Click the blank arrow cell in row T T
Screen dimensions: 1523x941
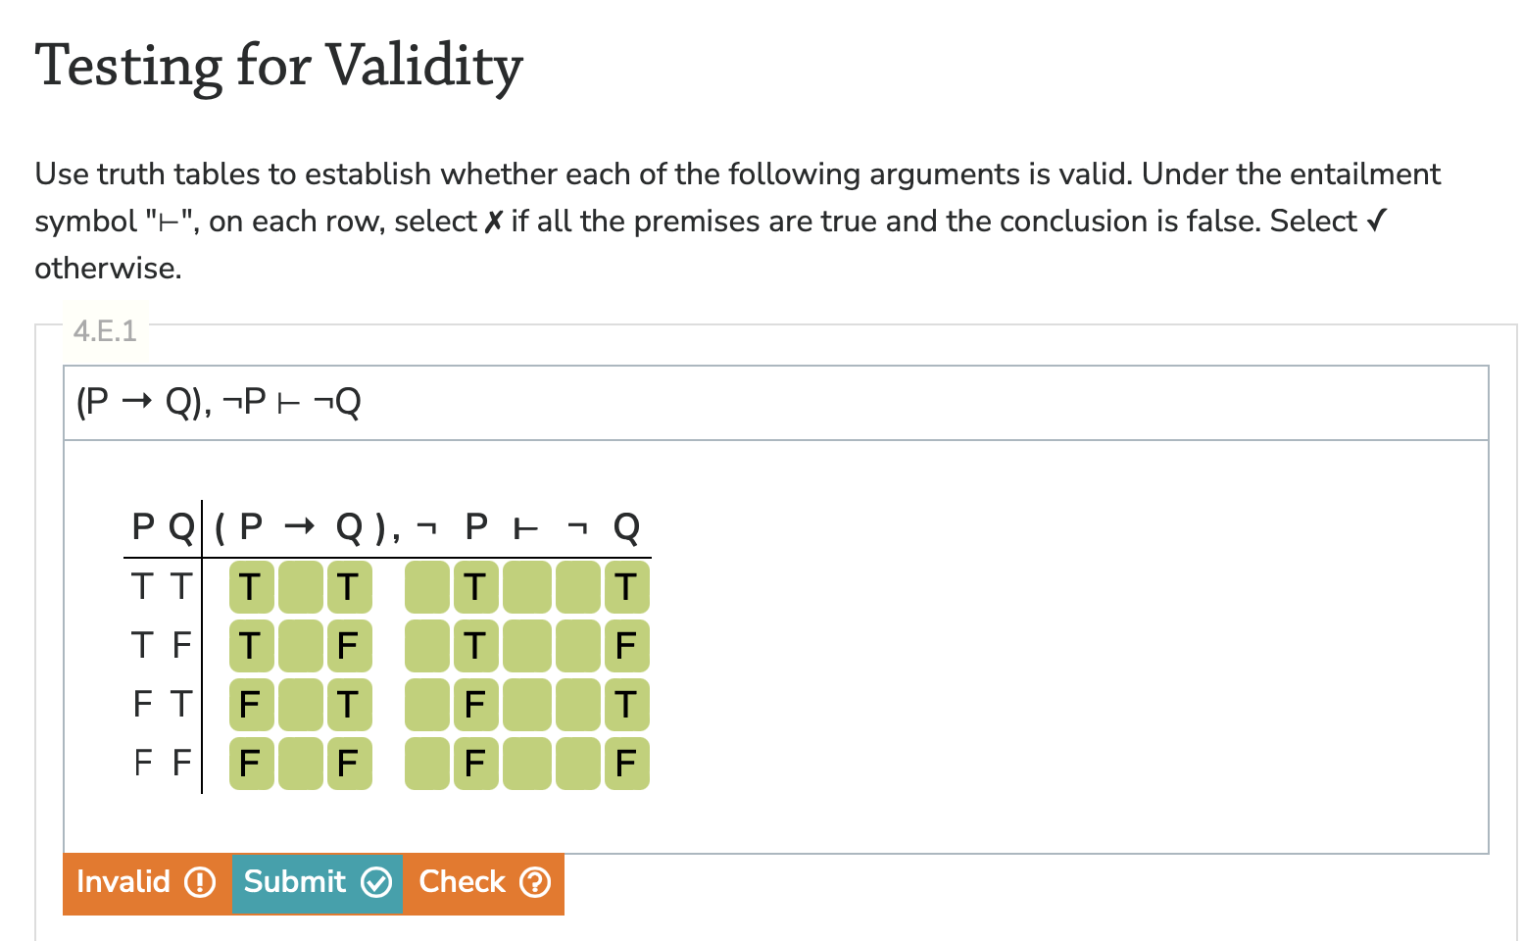pos(300,588)
